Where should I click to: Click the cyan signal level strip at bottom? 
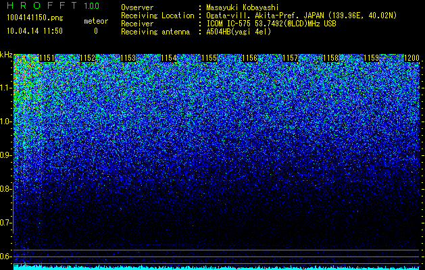coord(216,267)
